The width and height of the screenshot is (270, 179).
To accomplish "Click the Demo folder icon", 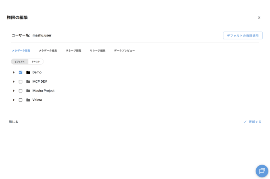I will coord(28,73).
